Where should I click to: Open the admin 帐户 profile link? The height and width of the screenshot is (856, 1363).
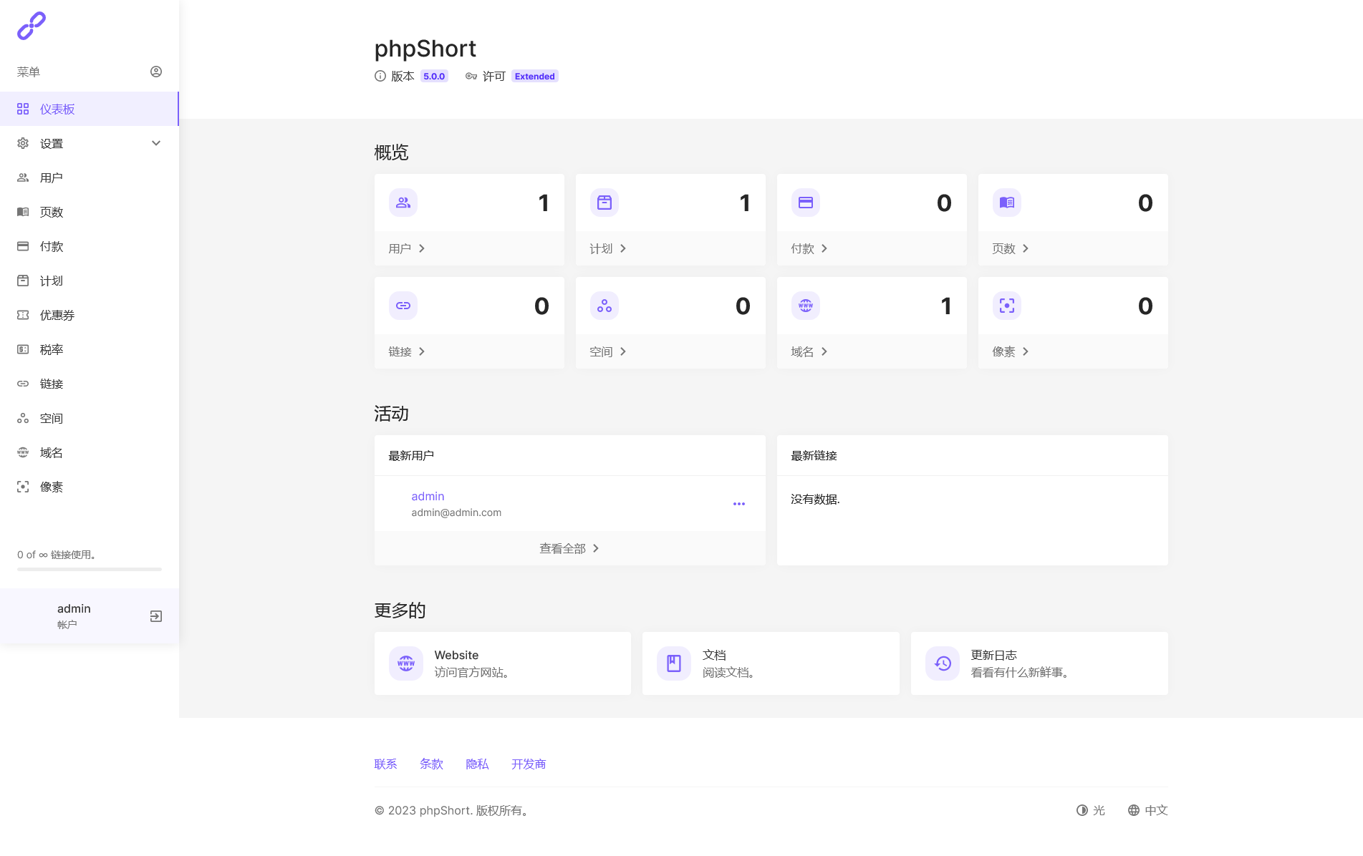click(74, 616)
